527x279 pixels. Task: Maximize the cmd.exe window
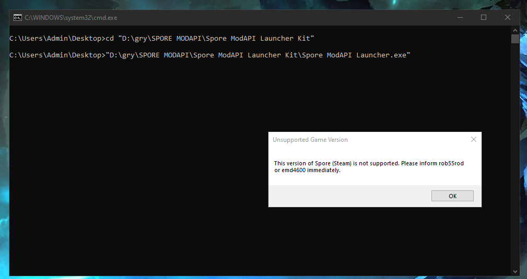pos(484,17)
